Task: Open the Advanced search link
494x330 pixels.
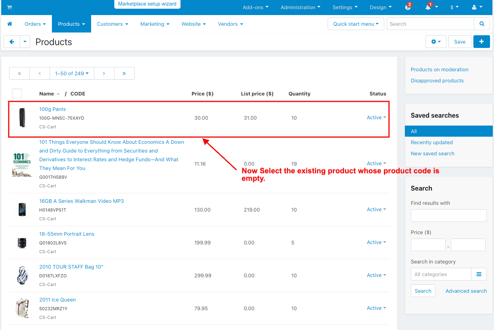Action: point(466,291)
